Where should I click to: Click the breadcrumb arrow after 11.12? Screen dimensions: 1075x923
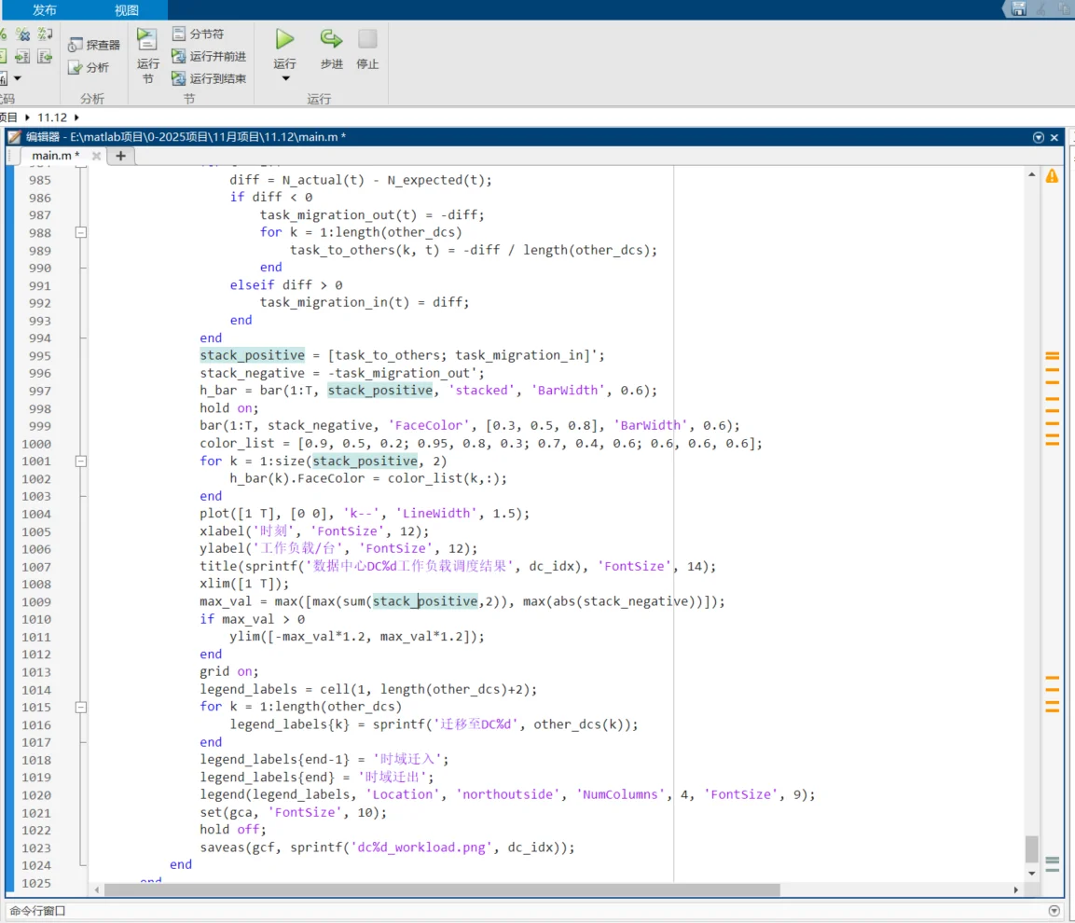pyautogui.click(x=76, y=117)
